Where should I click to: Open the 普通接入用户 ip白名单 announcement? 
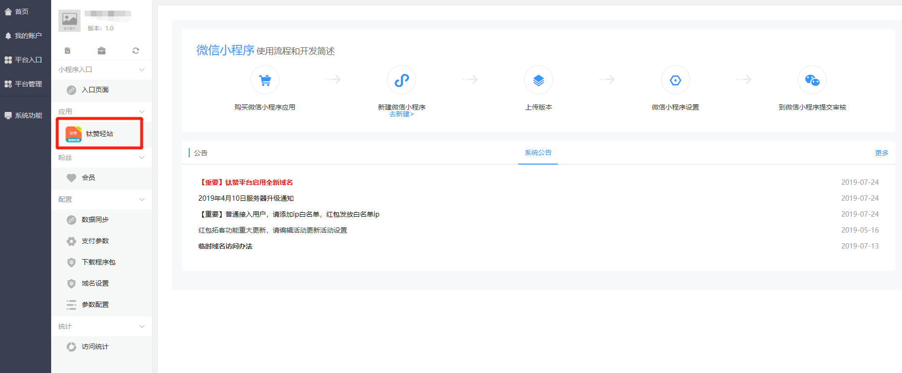289,214
